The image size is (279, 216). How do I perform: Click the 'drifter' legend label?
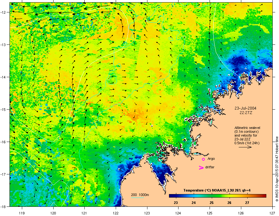pyautogui.click(x=210, y=167)
